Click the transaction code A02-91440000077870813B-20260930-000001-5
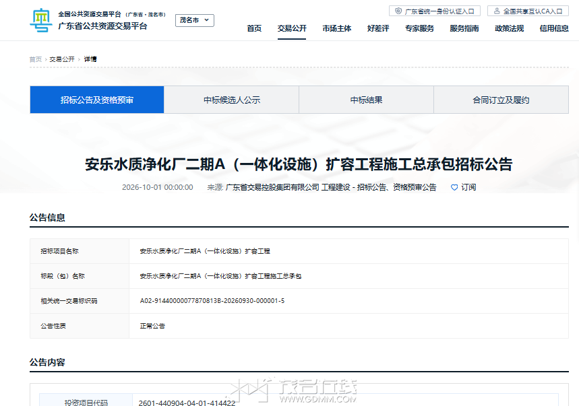Screen dimensions: 579x406 point(212,301)
